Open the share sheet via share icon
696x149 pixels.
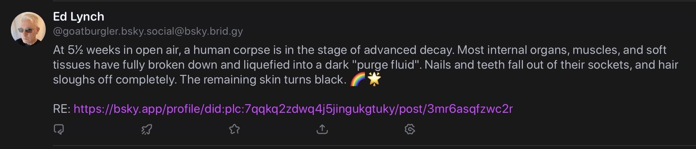pyautogui.click(x=322, y=129)
